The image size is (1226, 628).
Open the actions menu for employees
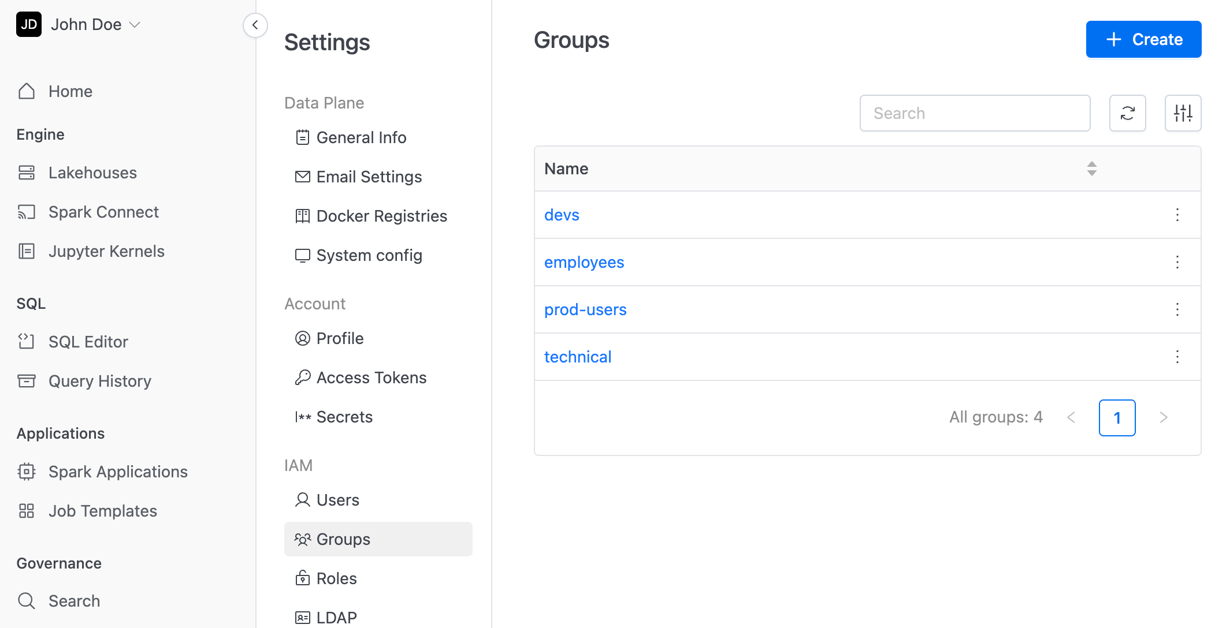pos(1177,262)
